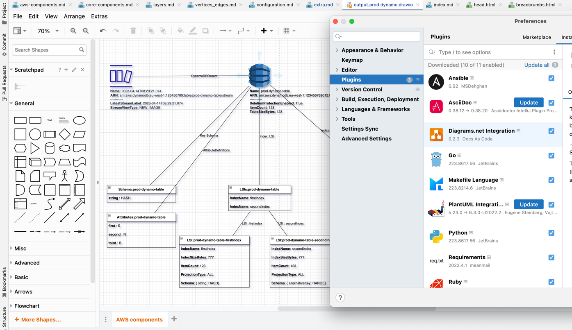This screenshot has height=330, width=572.
Task: Click the undo arrow in toolbar
Action: point(103,31)
